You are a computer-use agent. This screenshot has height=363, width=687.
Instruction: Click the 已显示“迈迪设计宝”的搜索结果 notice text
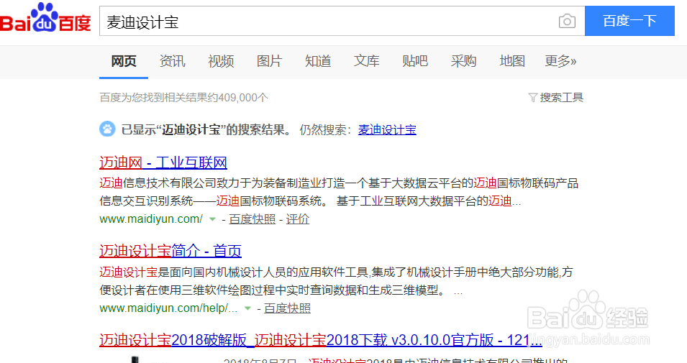click(206, 129)
